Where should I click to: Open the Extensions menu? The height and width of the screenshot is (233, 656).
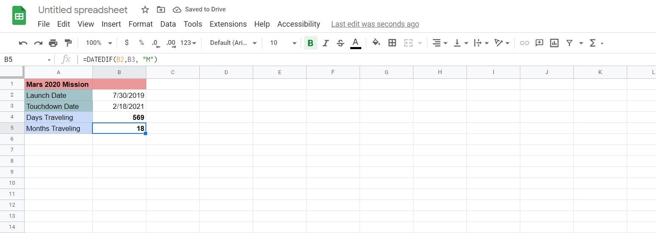pos(228,24)
